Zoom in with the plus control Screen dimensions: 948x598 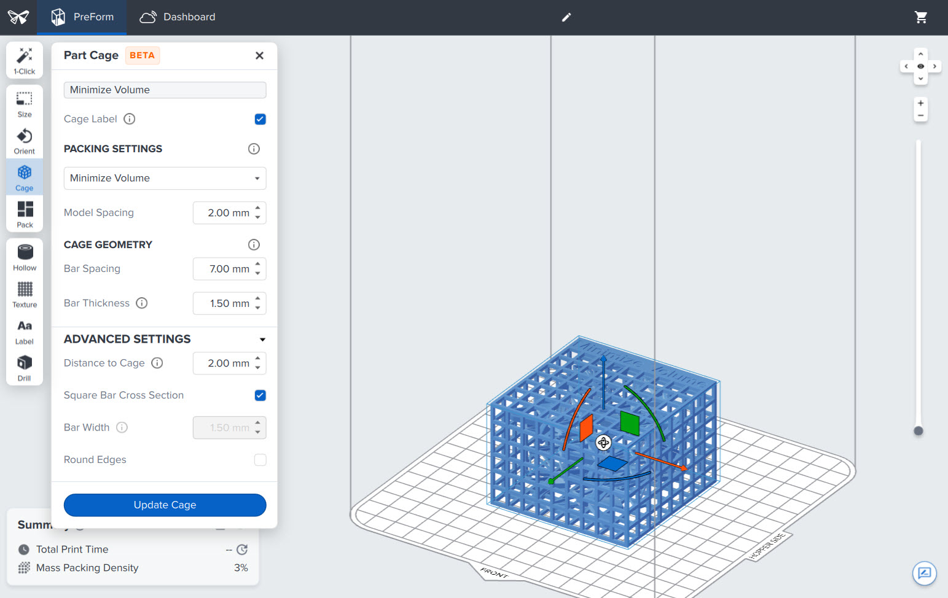click(x=920, y=103)
